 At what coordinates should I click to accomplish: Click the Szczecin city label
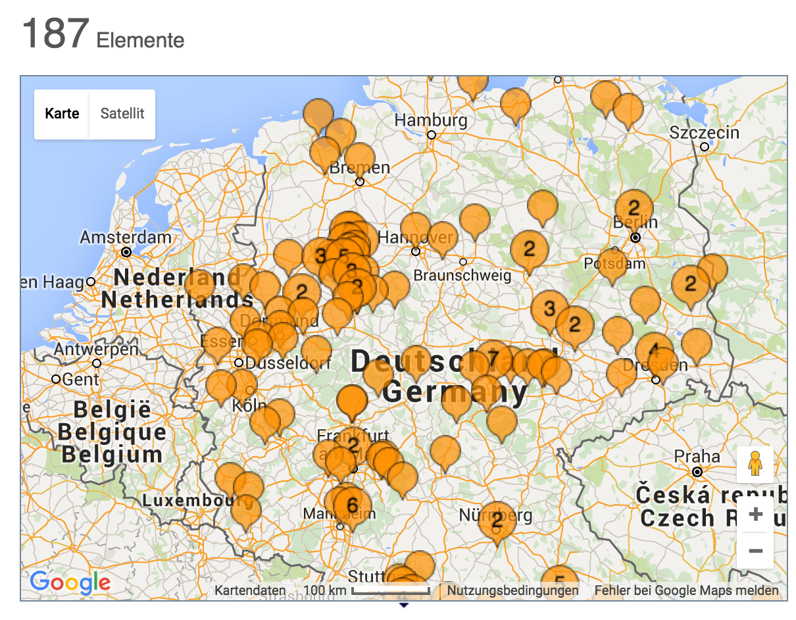click(705, 132)
